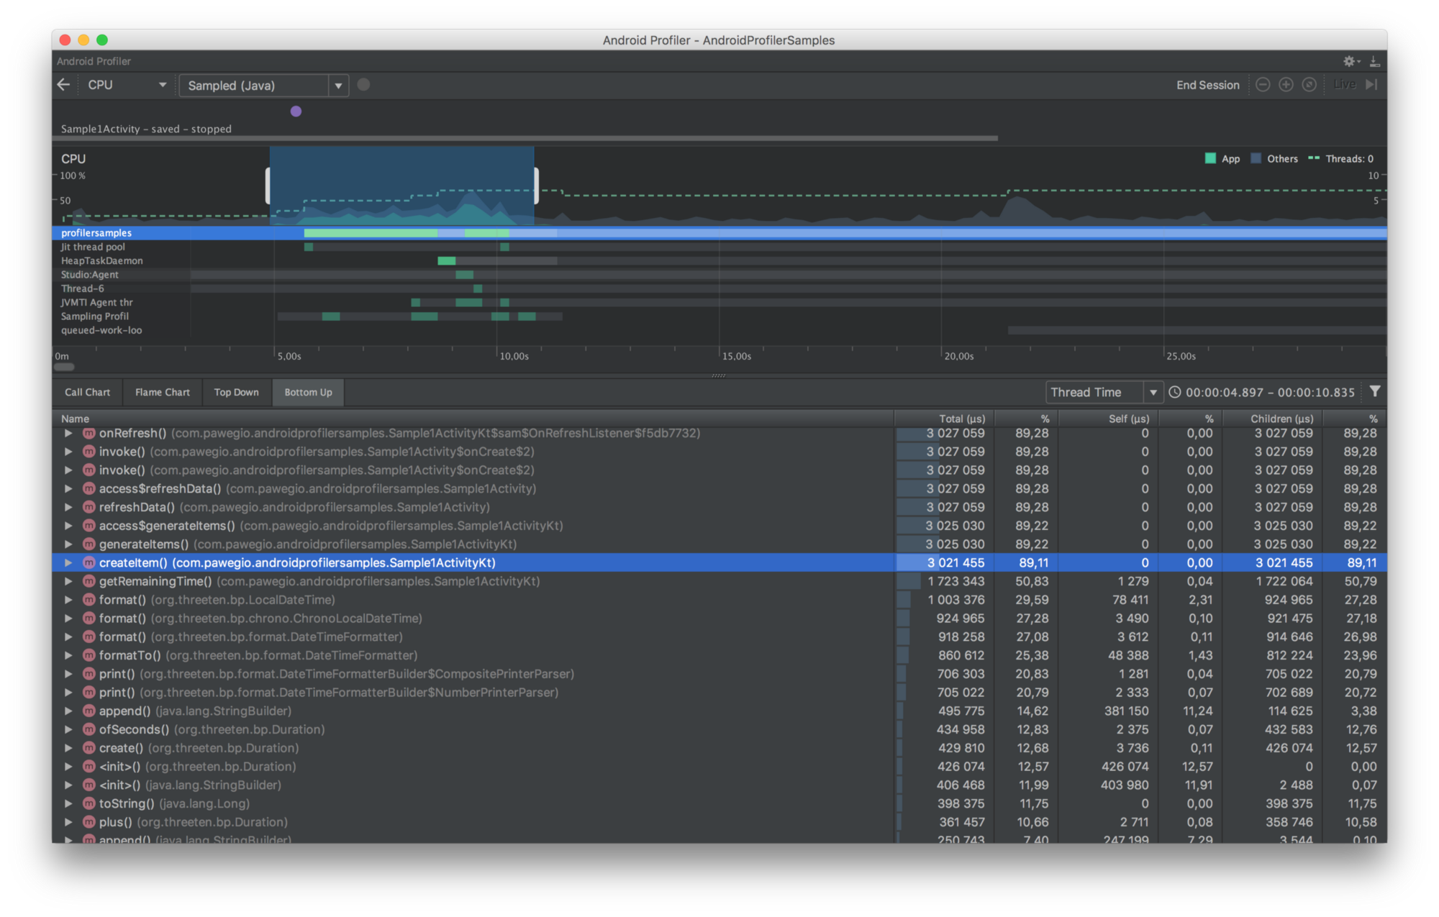Click the filter icon in profiler
This screenshot has height=917, width=1439.
click(x=1375, y=391)
